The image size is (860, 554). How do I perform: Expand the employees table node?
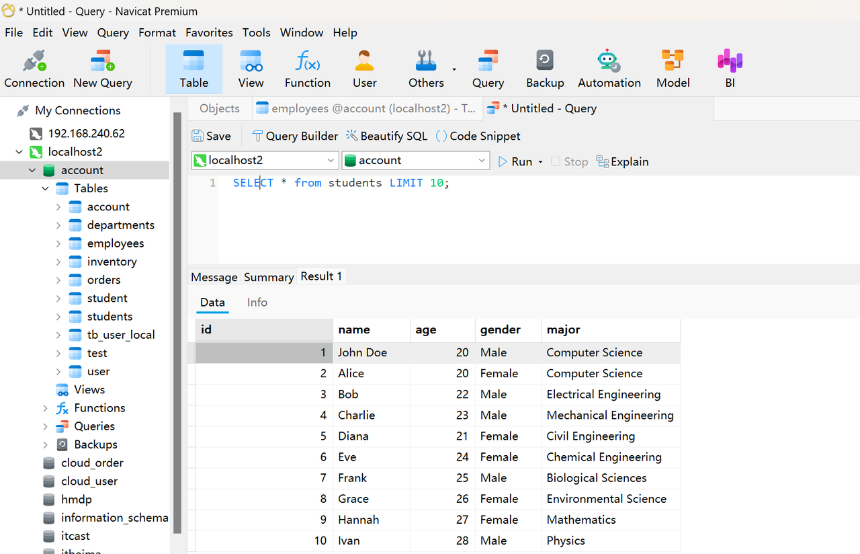tap(58, 243)
